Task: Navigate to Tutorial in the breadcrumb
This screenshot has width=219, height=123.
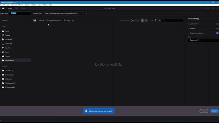Action: click(x=41, y=20)
